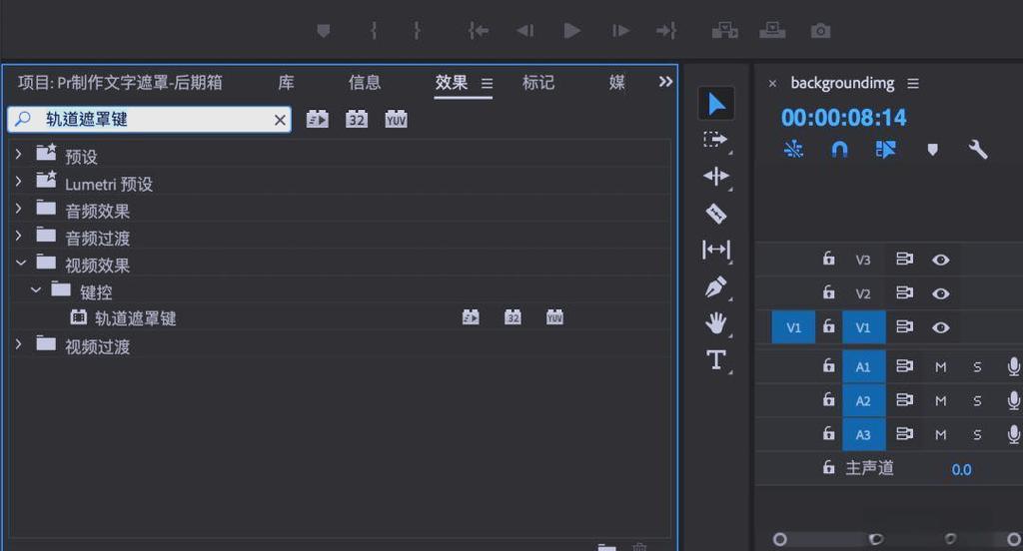Clear the effects search field
The image size is (1023, 551).
280,120
